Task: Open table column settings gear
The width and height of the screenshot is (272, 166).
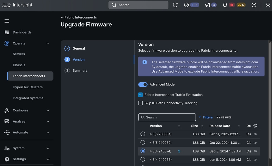Action: click(x=255, y=126)
